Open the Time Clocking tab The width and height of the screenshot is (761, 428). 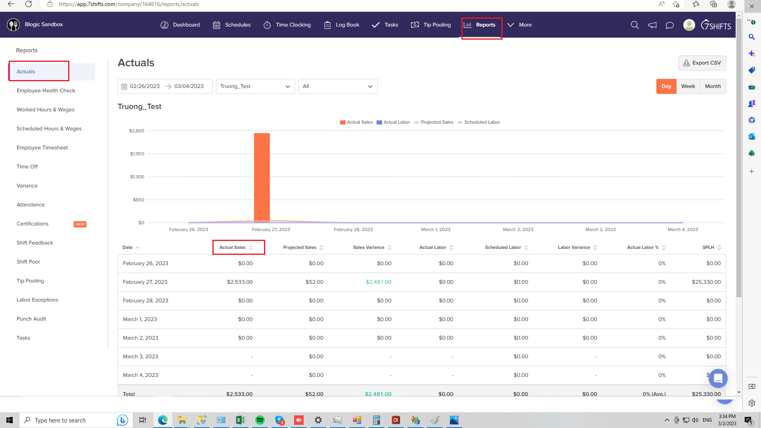(287, 25)
